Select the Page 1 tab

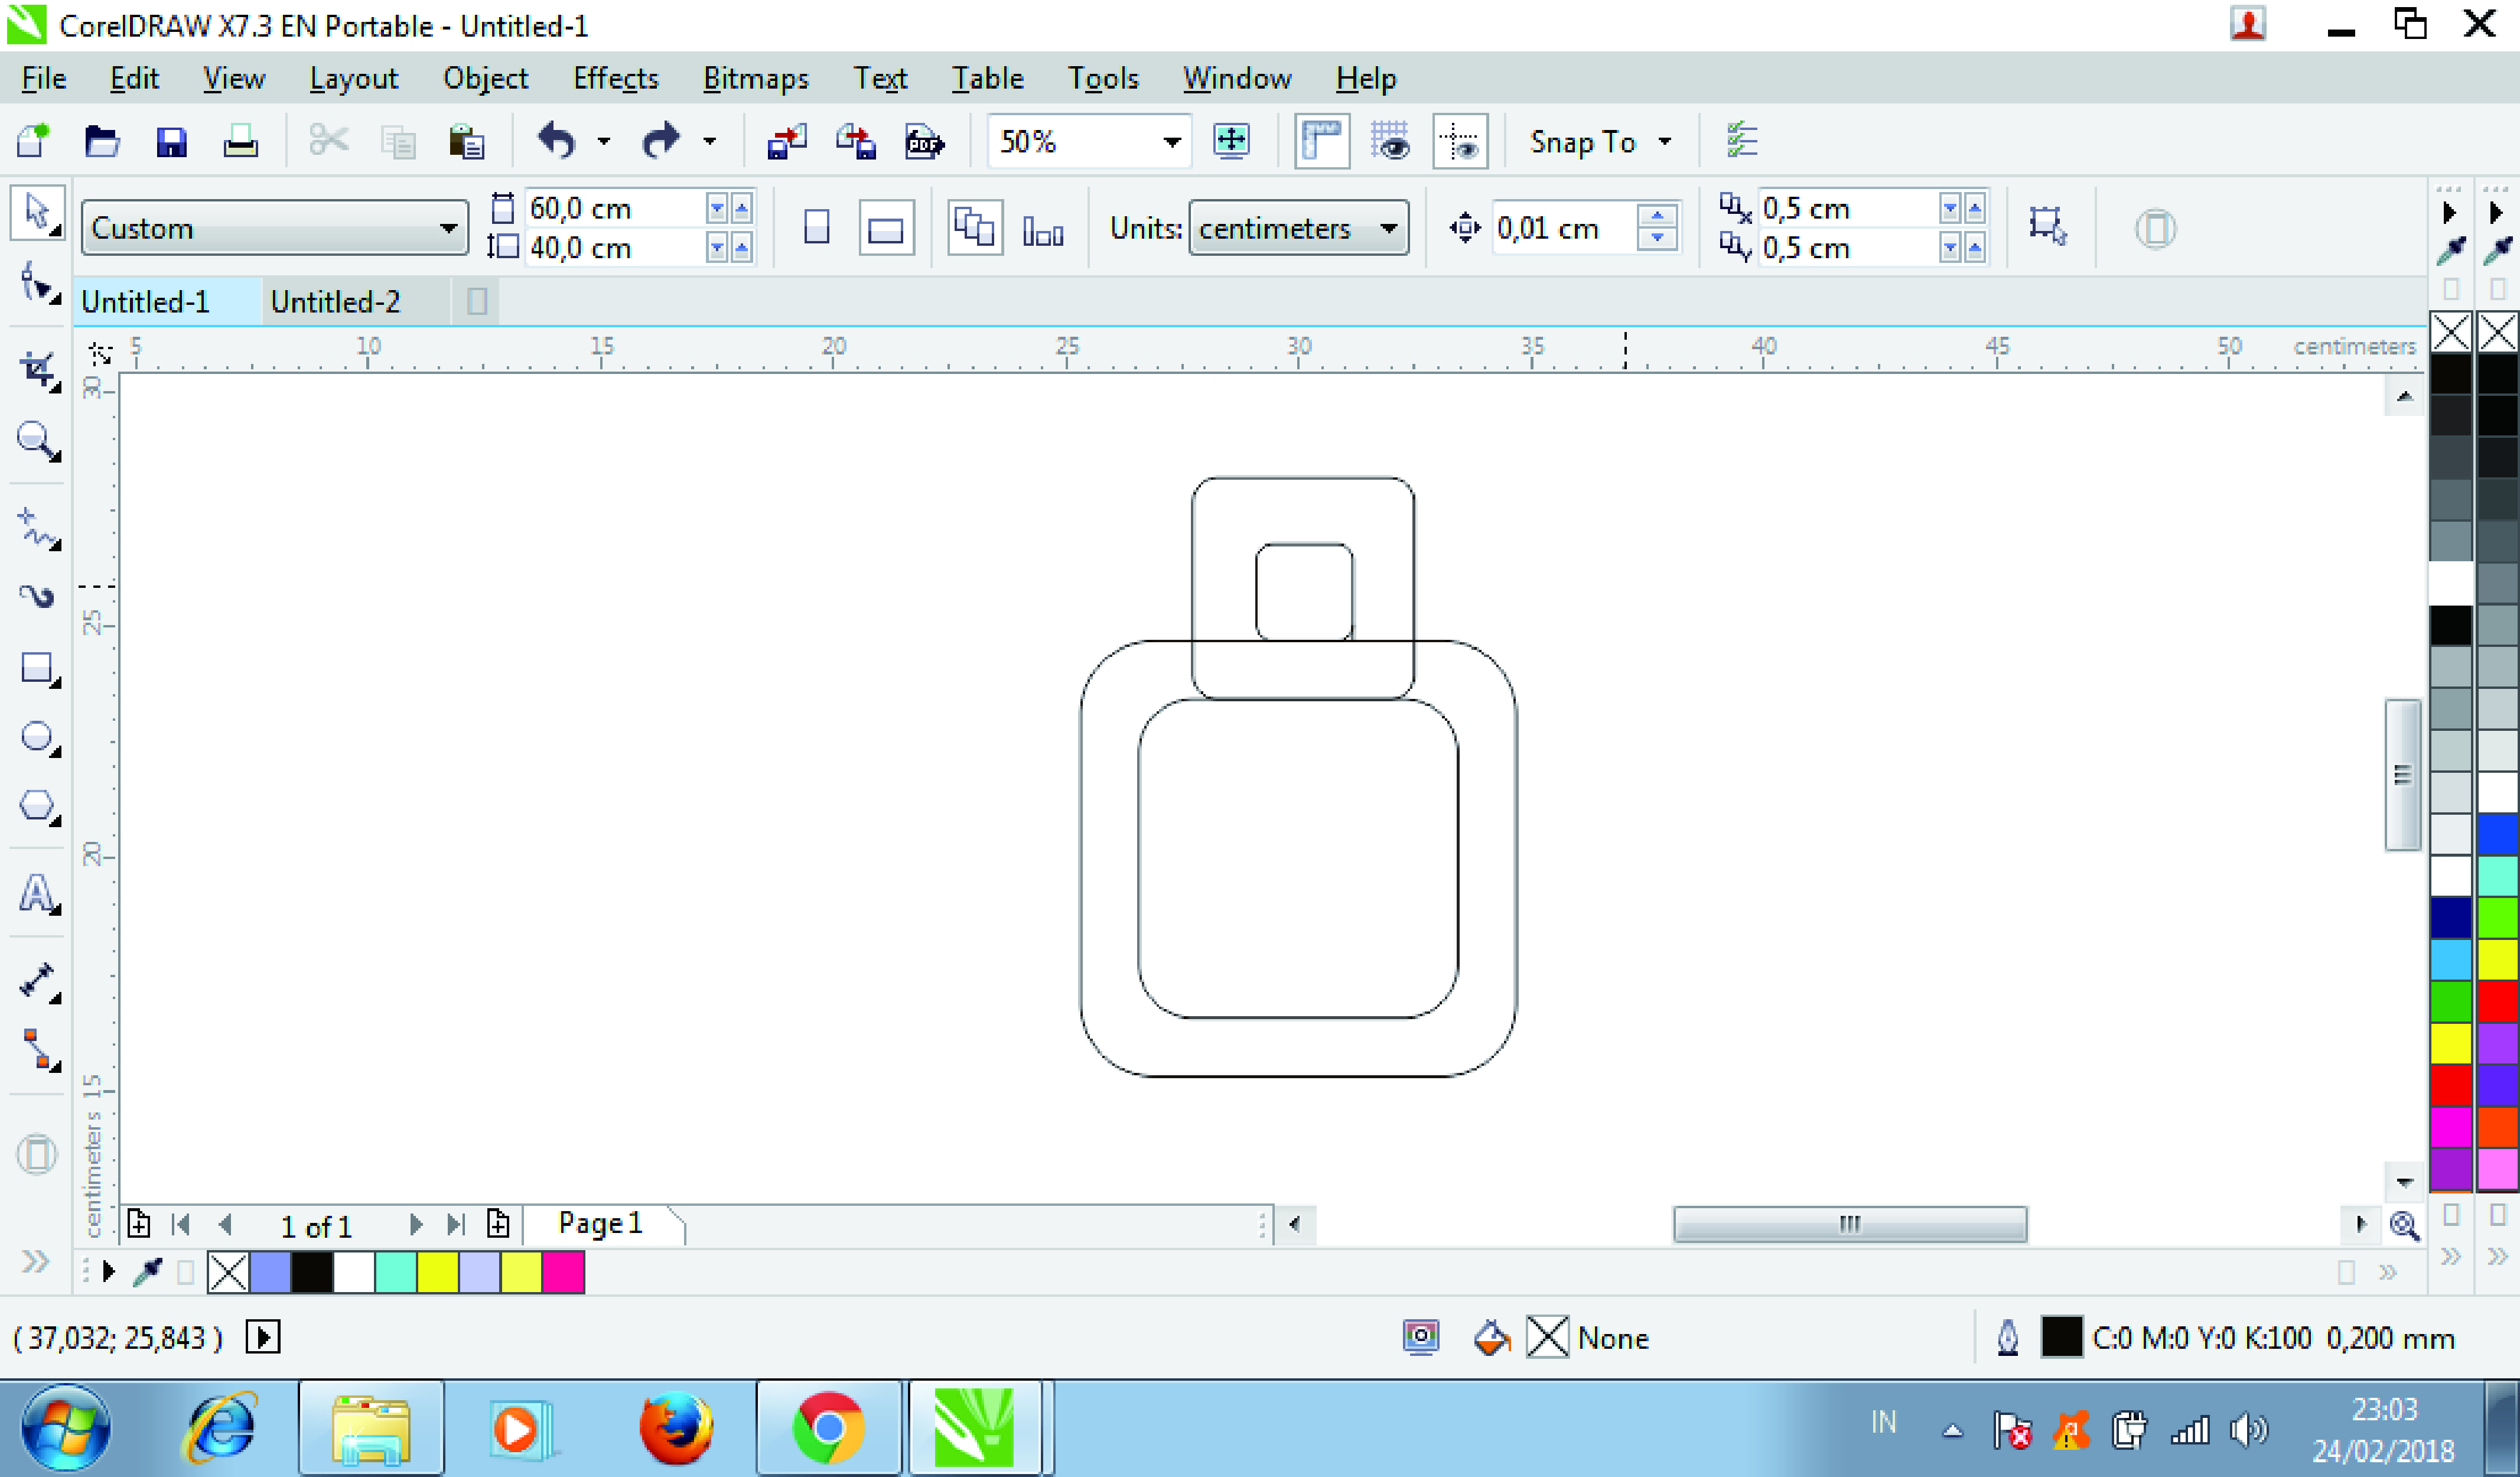(x=600, y=1223)
